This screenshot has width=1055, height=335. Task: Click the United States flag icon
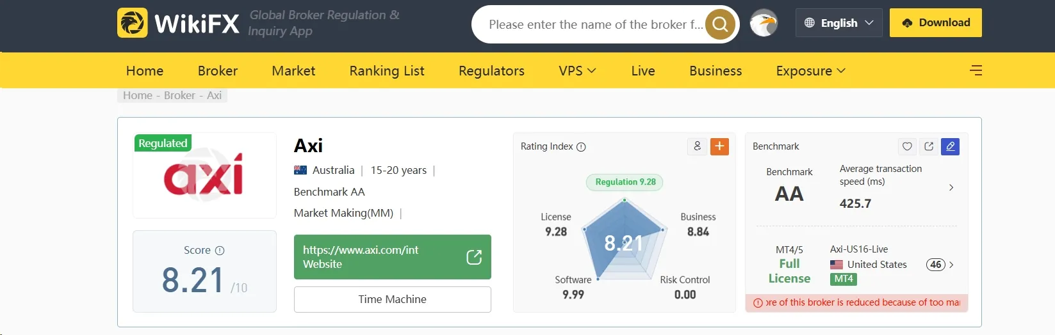[837, 265]
